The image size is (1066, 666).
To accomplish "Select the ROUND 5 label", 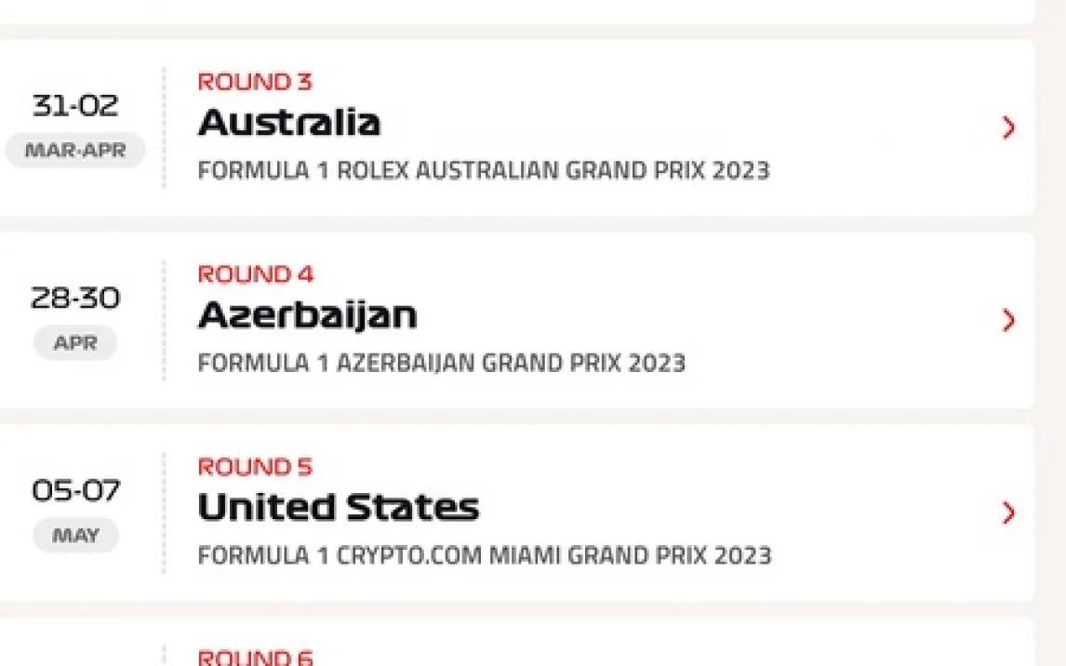I will [255, 467].
